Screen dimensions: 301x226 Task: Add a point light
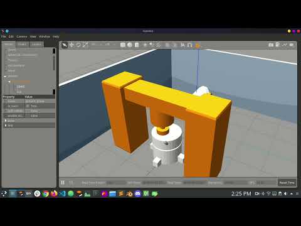click(145, 45)
